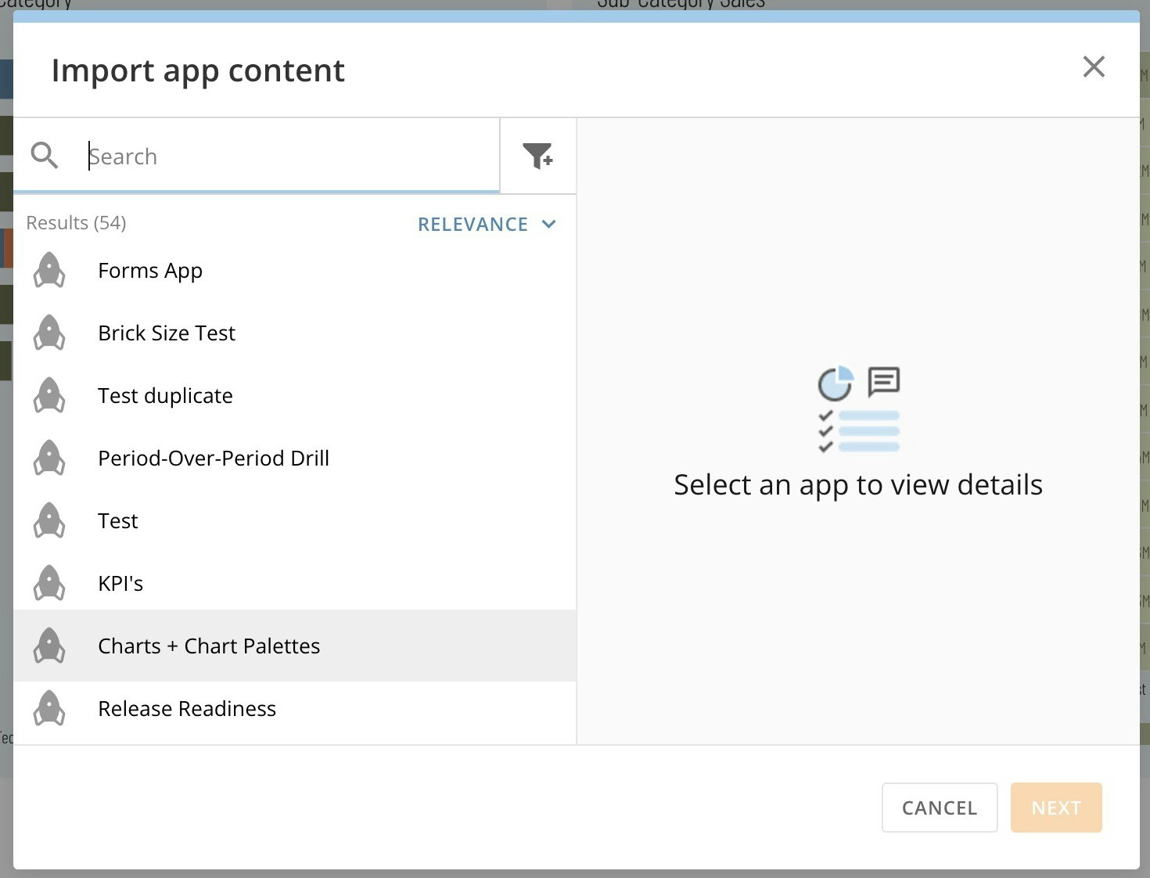The width and height of the screenshot is (1150, 878).
Task: Click the rocket icon next to Release Readiness
Action: coord(49,707)
